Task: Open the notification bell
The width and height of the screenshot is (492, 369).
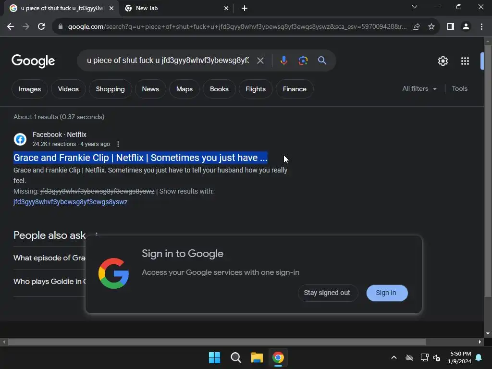Action: click(479, 357)
